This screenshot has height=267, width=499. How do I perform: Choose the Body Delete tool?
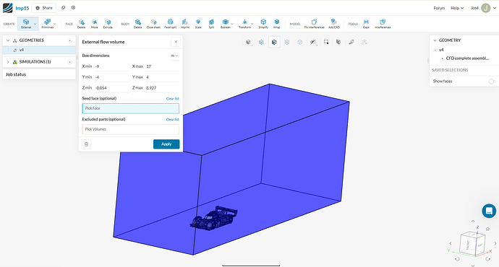click(x=138, y=24)
